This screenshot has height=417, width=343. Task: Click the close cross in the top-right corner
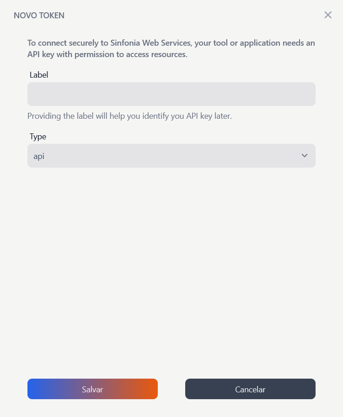[328, 15]
